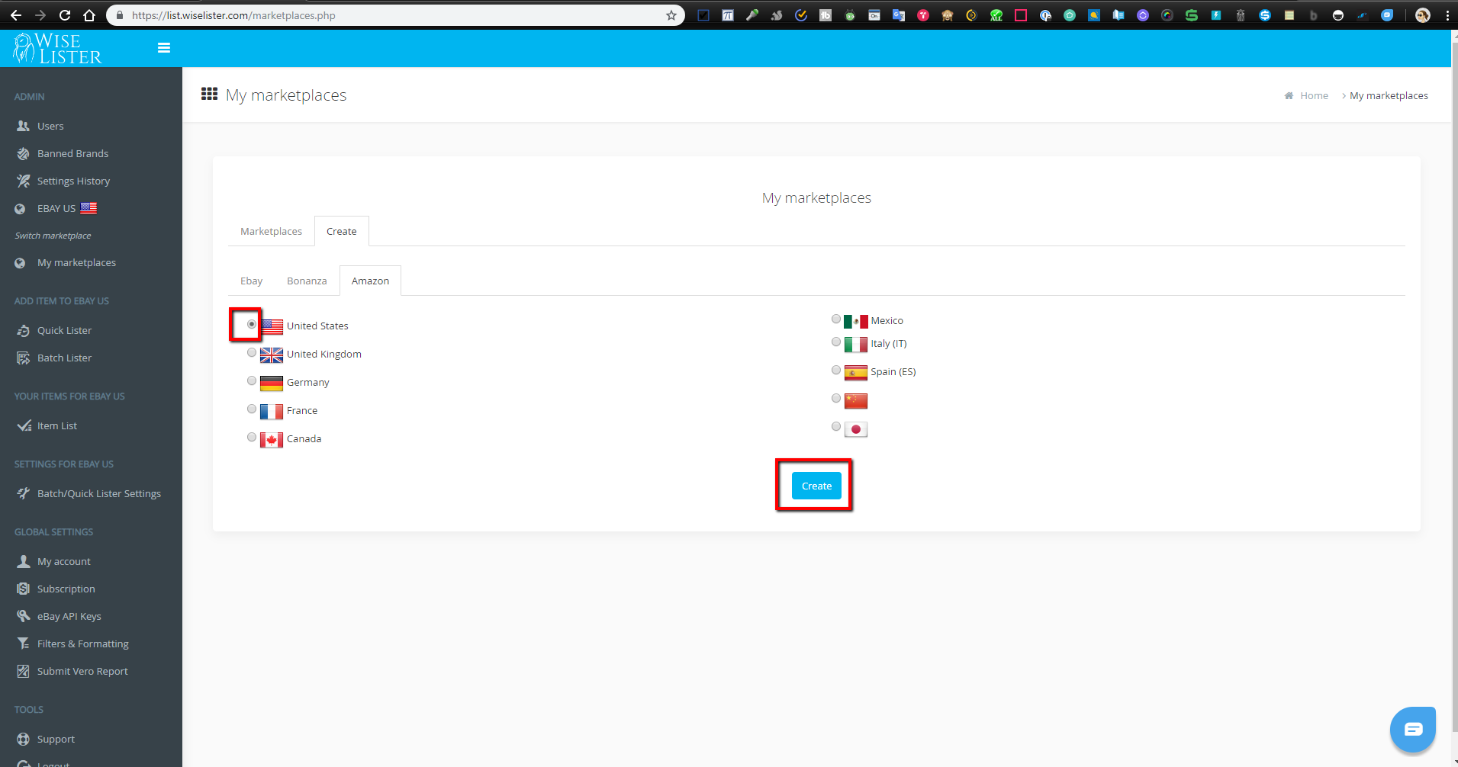The image size is (1458, 767).
Task: Select the Germany radio button
Action: click(x=252, y=380)
